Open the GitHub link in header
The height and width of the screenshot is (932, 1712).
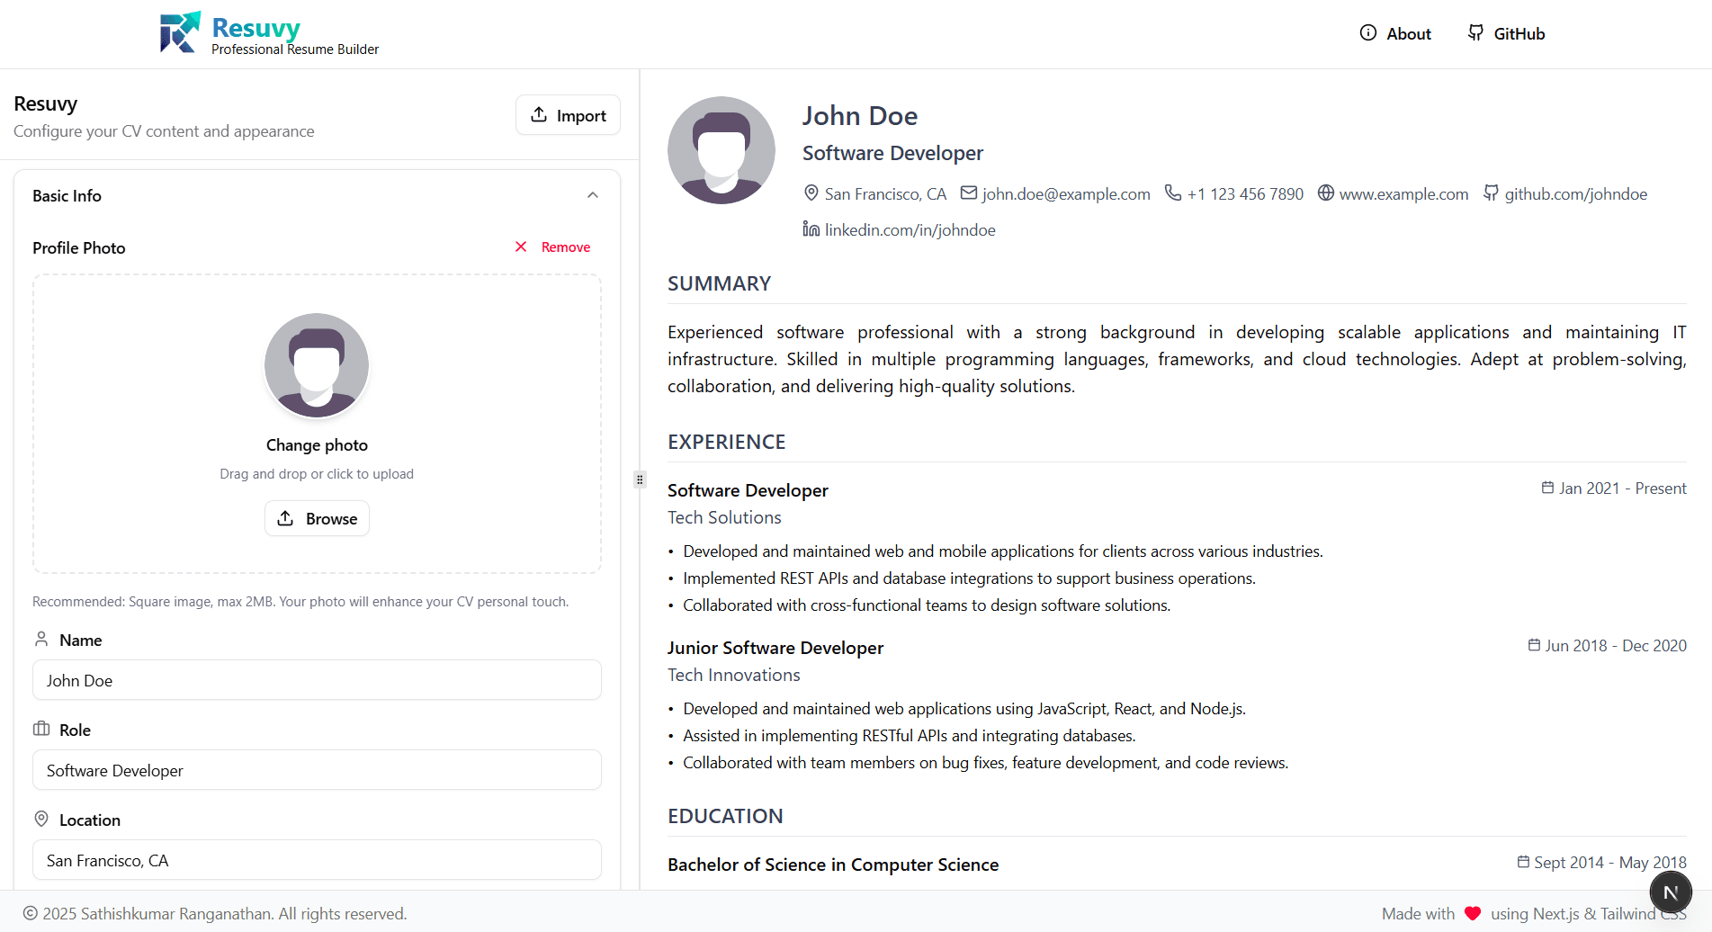point(1506,33)
